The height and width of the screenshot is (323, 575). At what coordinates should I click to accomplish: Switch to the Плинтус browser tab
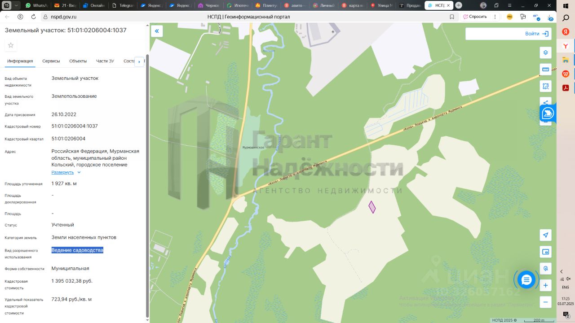pyautogui.click(x=267, y=5)
